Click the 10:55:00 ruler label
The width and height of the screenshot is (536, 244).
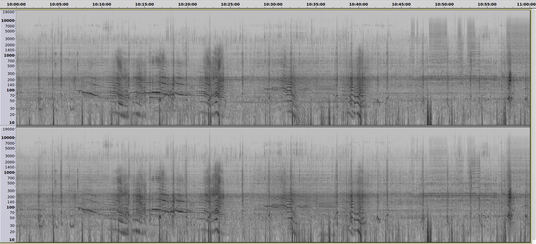pos(487,4)
